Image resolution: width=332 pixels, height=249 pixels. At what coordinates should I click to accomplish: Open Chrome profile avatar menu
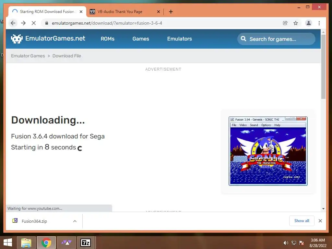click(309, 23)
